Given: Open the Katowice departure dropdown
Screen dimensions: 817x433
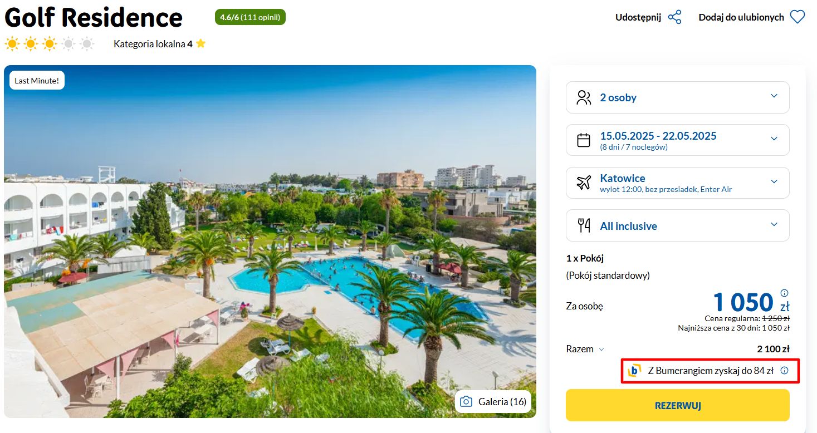Looking at the screenshot, I should 678,183.
